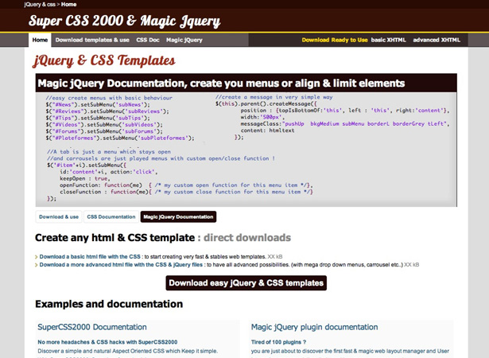
Task: Click Home in the breadcrumb trail
Action: (68, 4)
